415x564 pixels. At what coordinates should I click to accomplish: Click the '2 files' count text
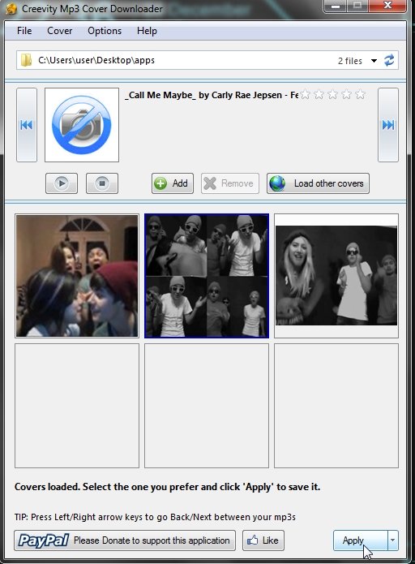350,61
